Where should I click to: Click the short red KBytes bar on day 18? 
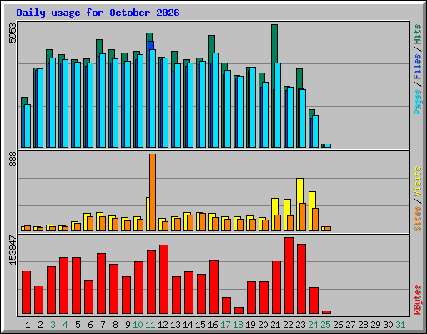239,311
